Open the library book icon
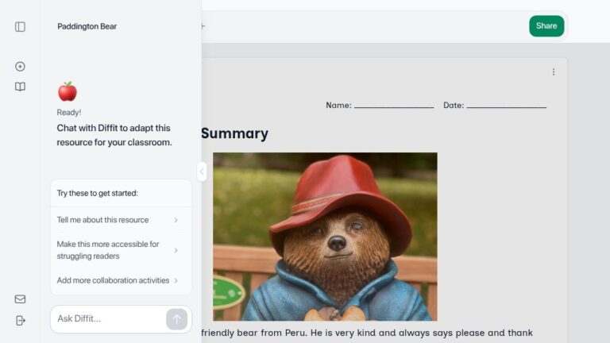 [20, 87]
